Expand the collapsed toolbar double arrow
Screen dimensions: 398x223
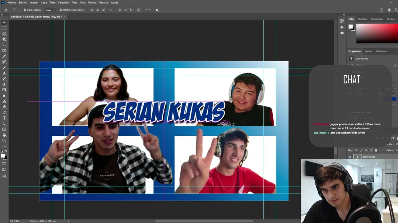point(2,15)
